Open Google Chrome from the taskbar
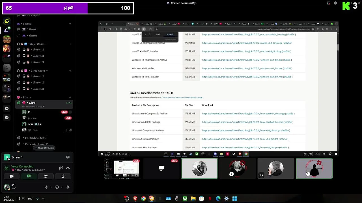The width and height of the screenshot is (362, 203). (143, 198)
